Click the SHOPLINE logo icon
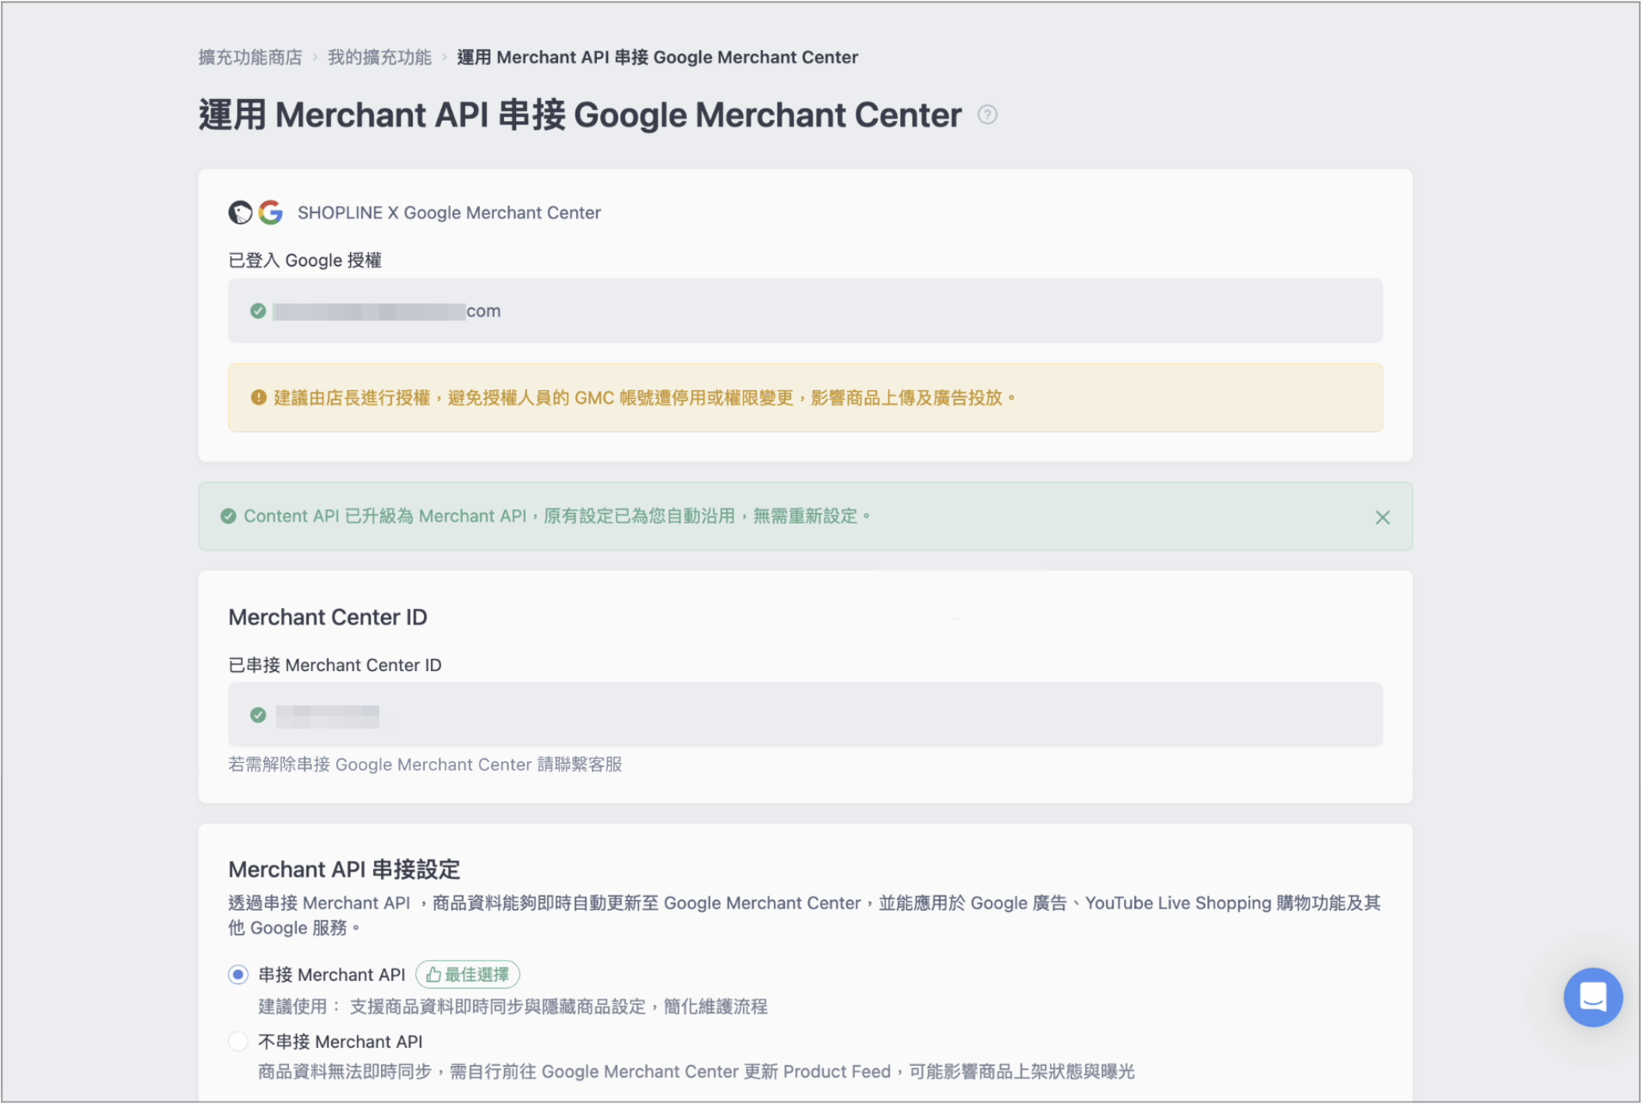Screen dimensions: 1643x1104 tap(240, 213)
